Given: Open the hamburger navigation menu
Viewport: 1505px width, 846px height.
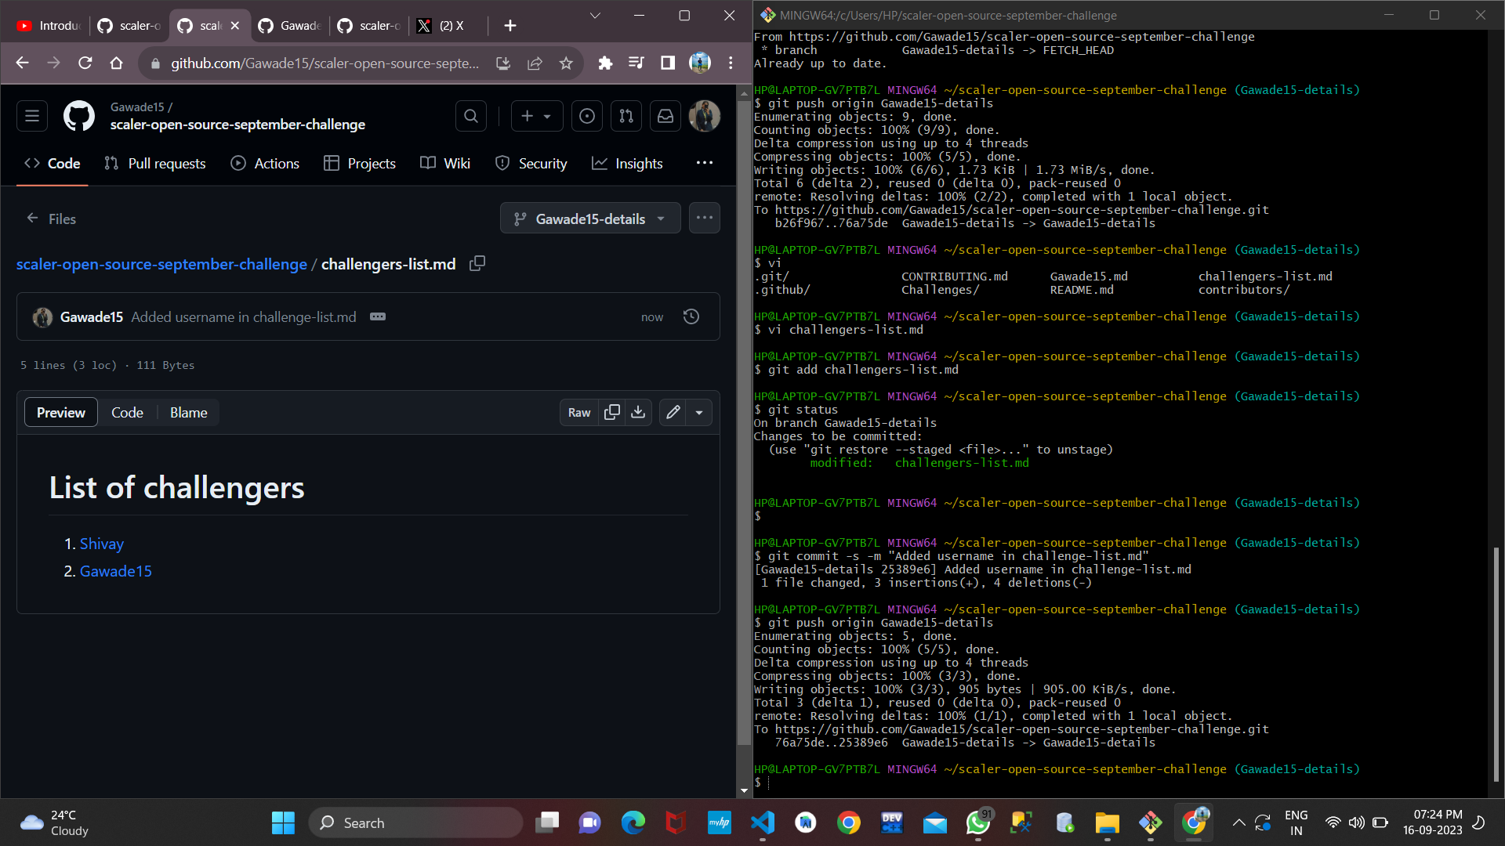Looking at the screenshot, I should (x=31, y=115).
